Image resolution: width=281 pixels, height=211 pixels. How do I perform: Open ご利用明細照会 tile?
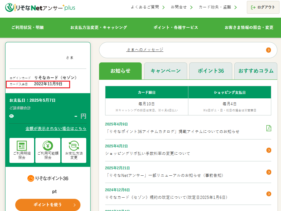pos(22,150)
